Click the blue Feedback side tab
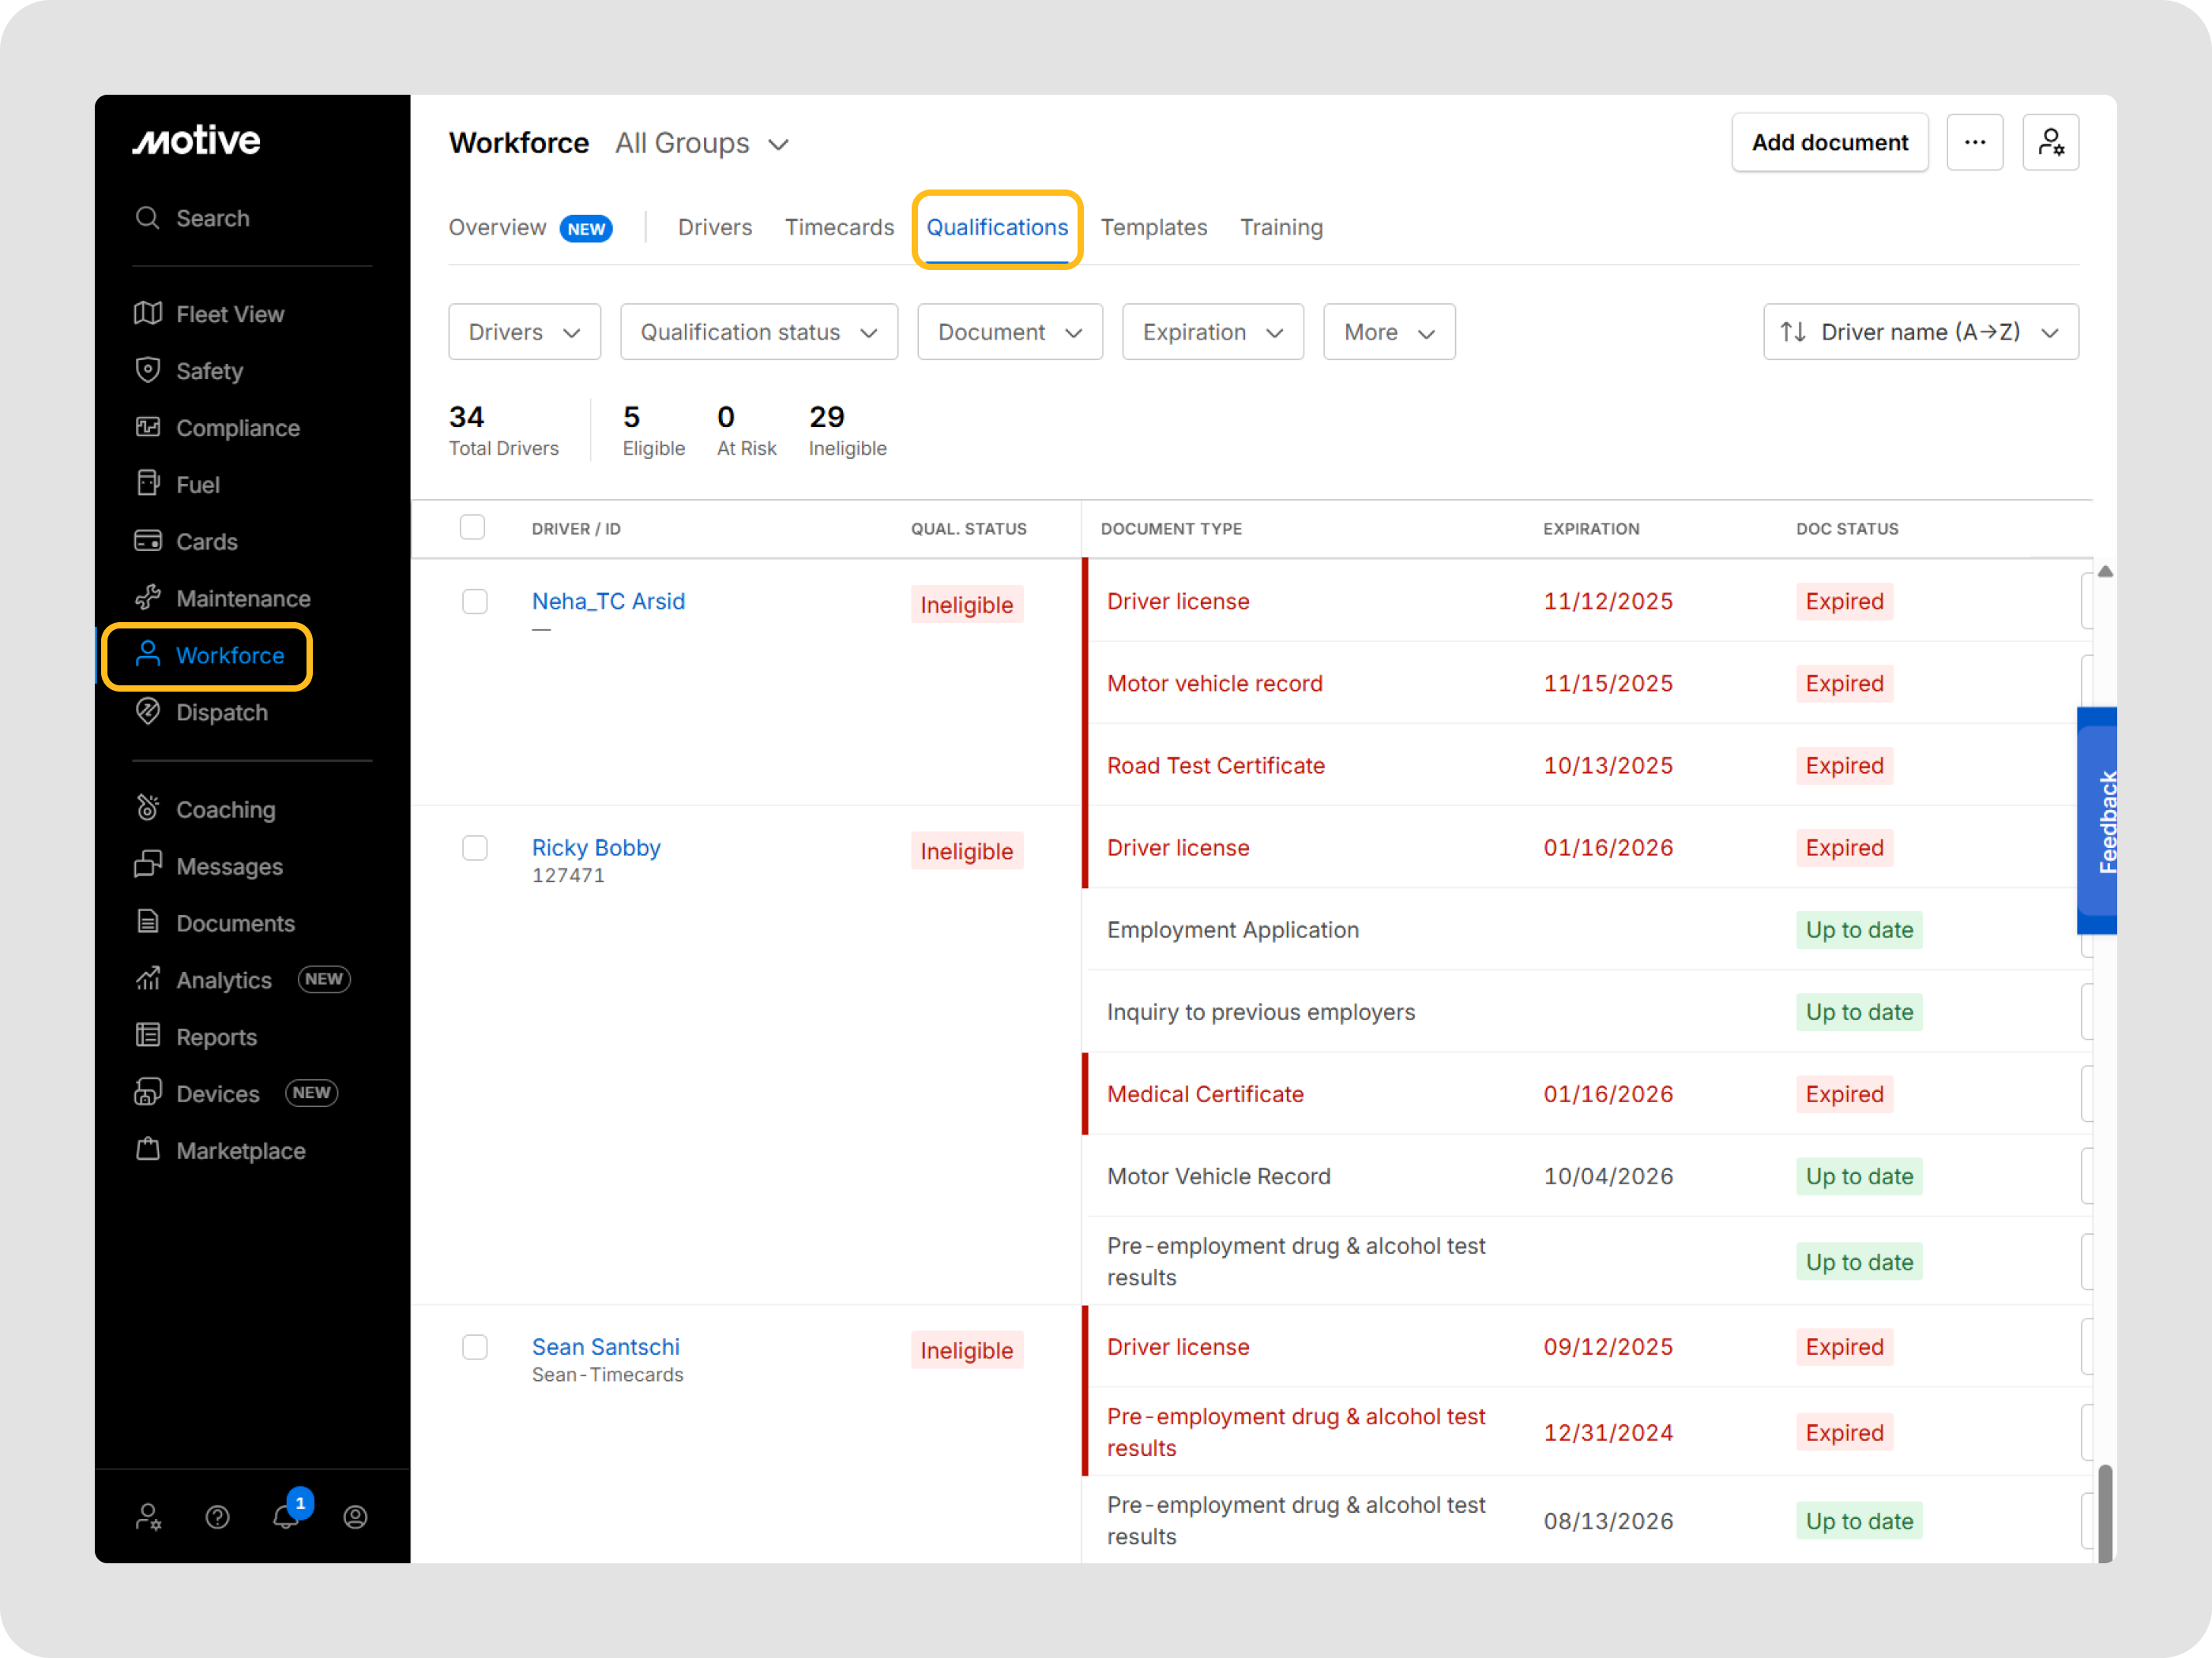 2098,822
